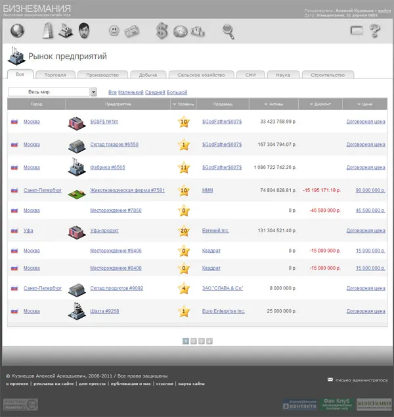Click the 'выйти' logout link
This screenshot has height=417, width=394.
(x=384, y=11)
